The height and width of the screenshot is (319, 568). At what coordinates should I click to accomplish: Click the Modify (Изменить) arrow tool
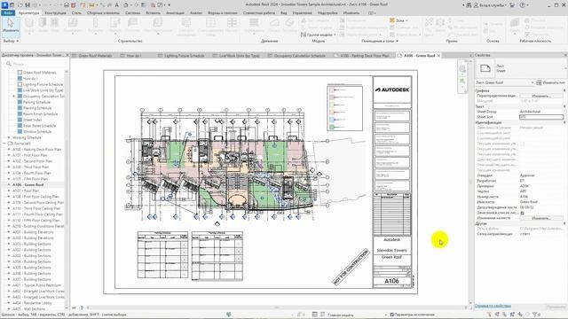tap(10, 26)
